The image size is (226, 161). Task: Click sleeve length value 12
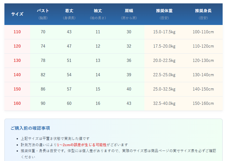(98, 46)
